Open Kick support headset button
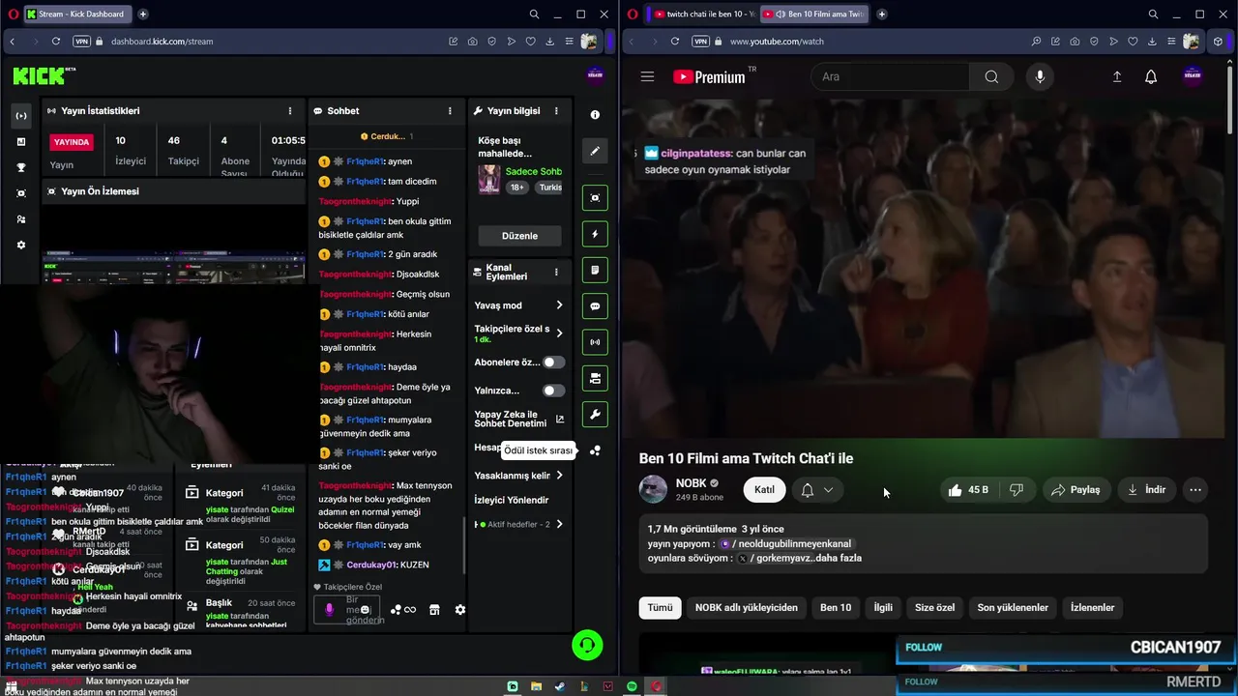 point(587,645)
